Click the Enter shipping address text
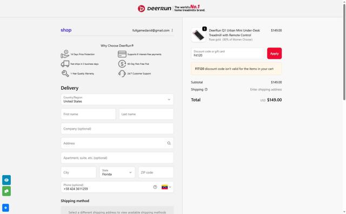The image size is (346, 214). pos(266,89)
